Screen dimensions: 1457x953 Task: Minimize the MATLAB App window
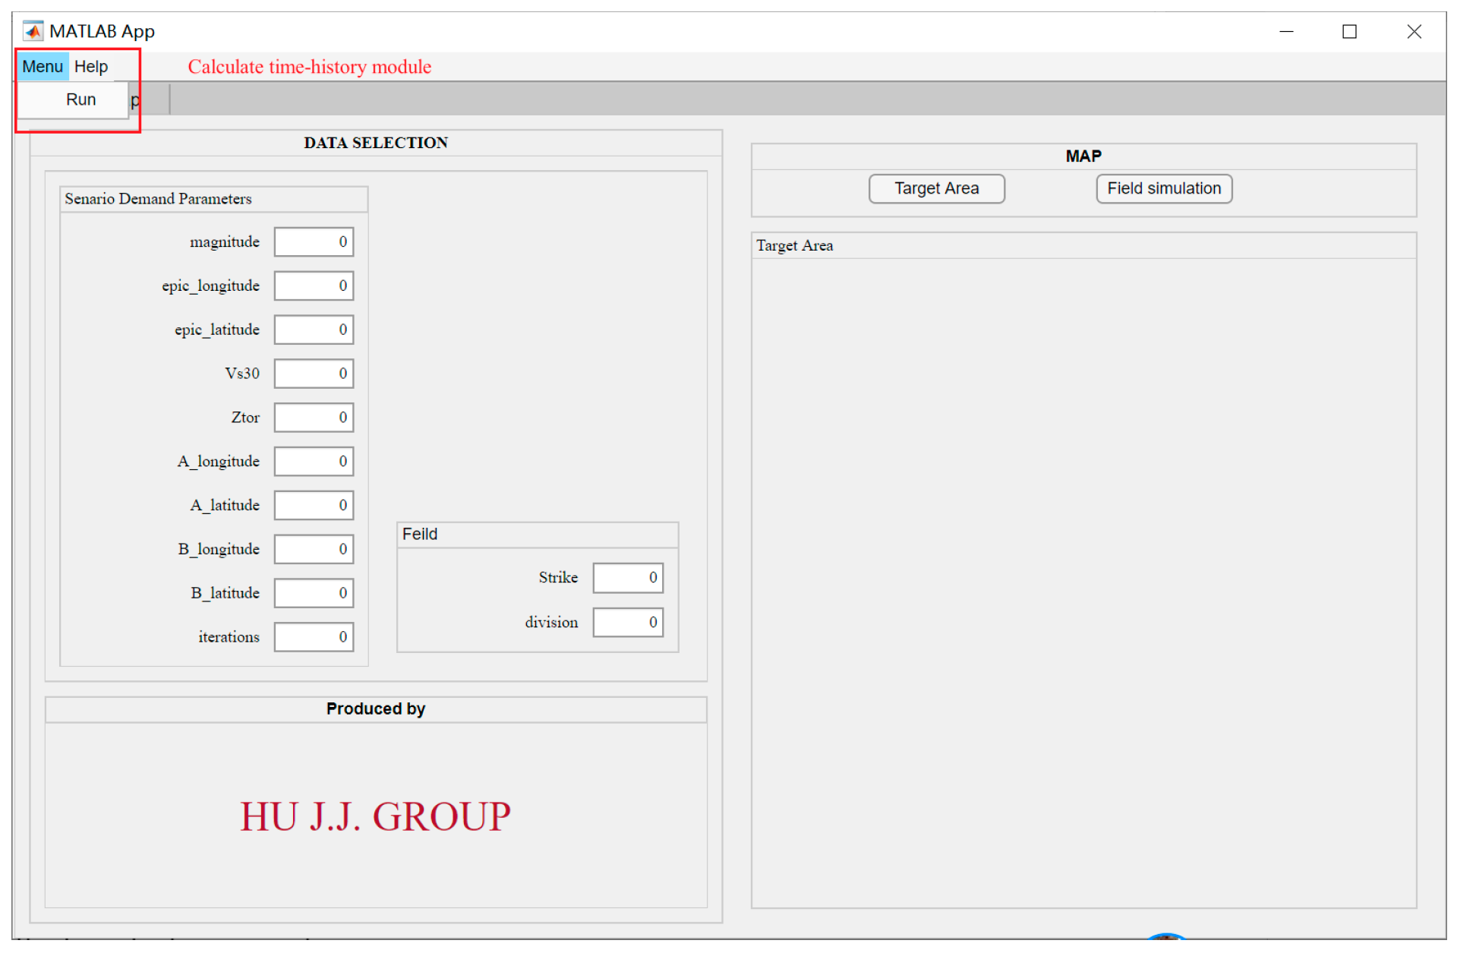(x=1286, y=31)
